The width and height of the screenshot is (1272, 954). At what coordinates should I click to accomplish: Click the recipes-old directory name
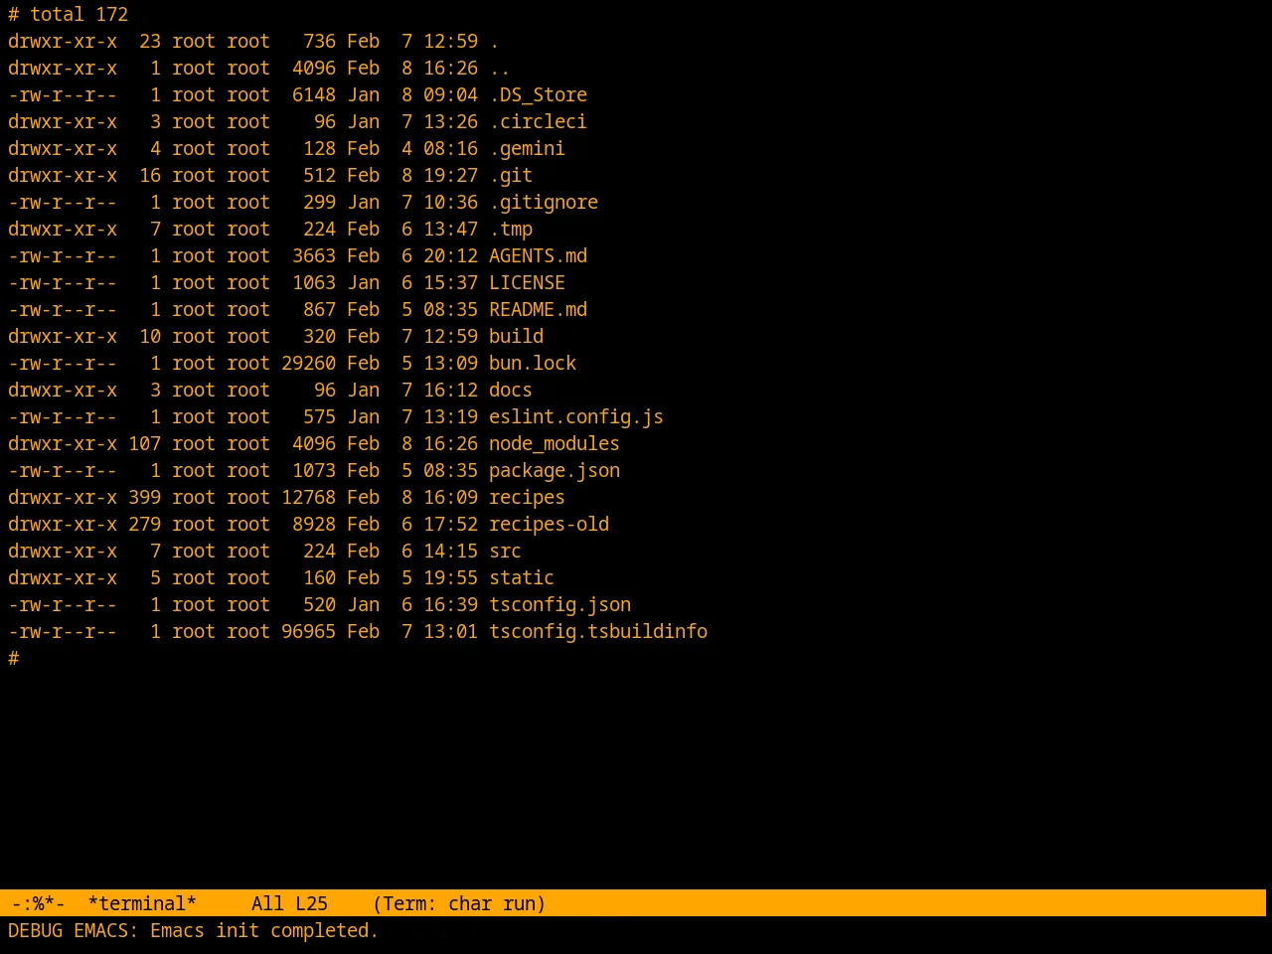(549, 524)
